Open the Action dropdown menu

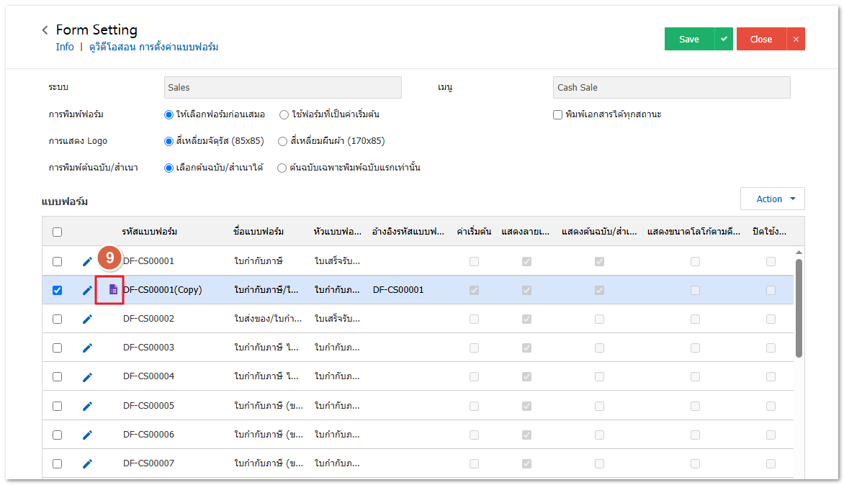(x=772, y=199)
